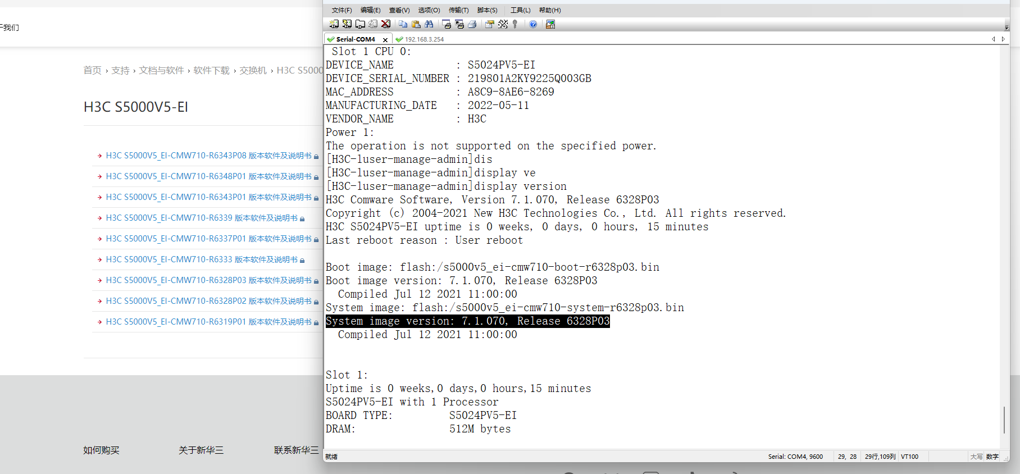This screenshot has height=474, width=1020.
Task: Close the Serial-COM4 tab
Action: tap(385, 39)
